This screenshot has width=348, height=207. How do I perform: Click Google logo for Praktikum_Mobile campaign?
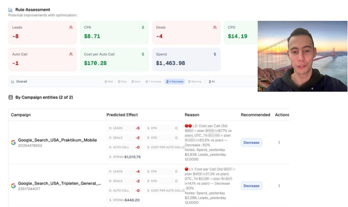click(x=13, y=143)
